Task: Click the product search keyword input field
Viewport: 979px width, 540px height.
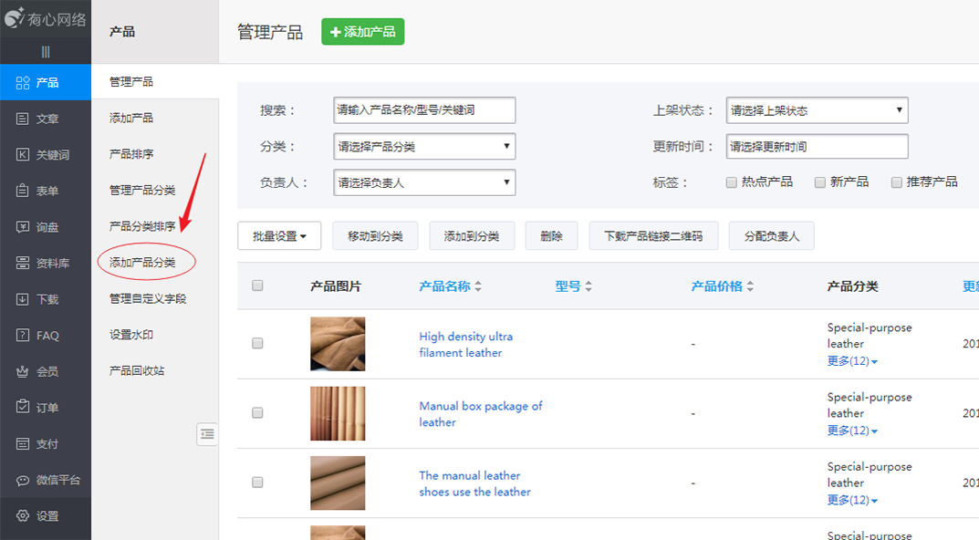Action: [424, 110]
